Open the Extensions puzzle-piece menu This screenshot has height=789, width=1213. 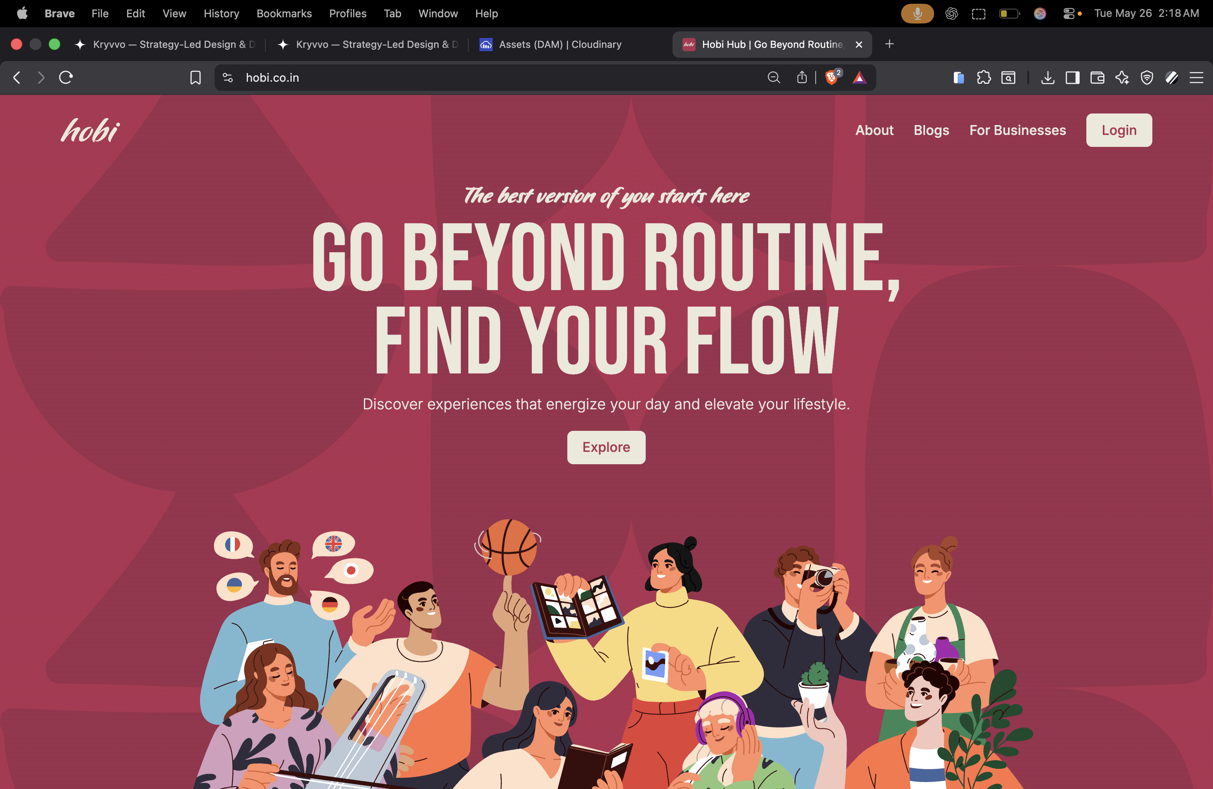click(x=984, y=78)
